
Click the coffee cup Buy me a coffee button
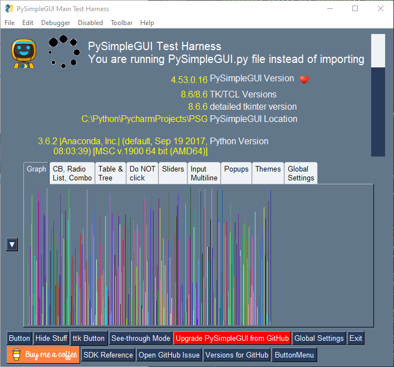[43, 355]
